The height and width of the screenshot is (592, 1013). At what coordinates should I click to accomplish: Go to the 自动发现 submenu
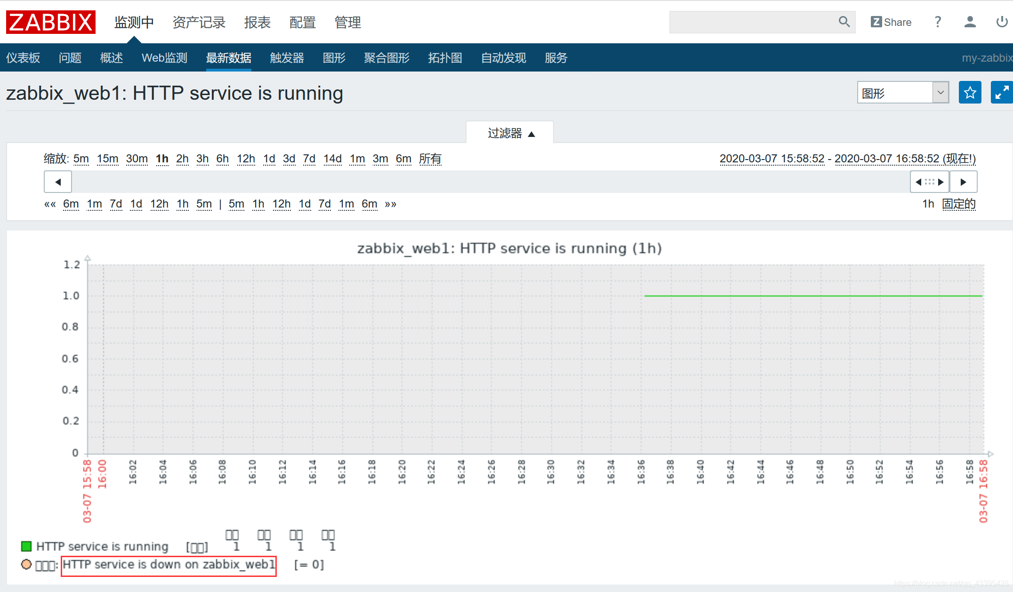(x=504, y=58)
